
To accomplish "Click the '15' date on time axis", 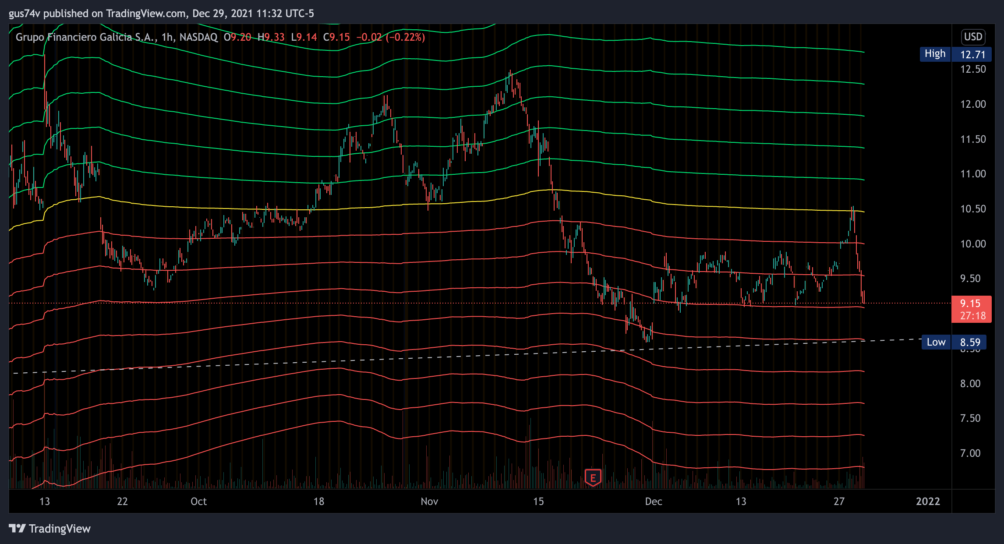I will [538, 502].
